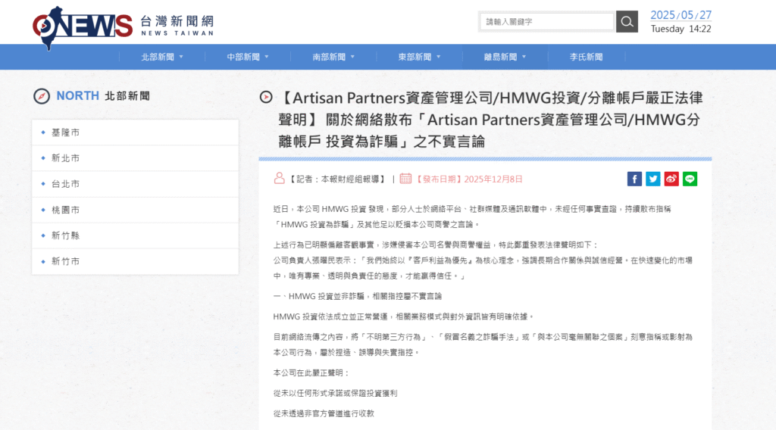The image size is (776, 430).
Task: Click the compass icon beside NORTH
Action: (x=42, y=96)
